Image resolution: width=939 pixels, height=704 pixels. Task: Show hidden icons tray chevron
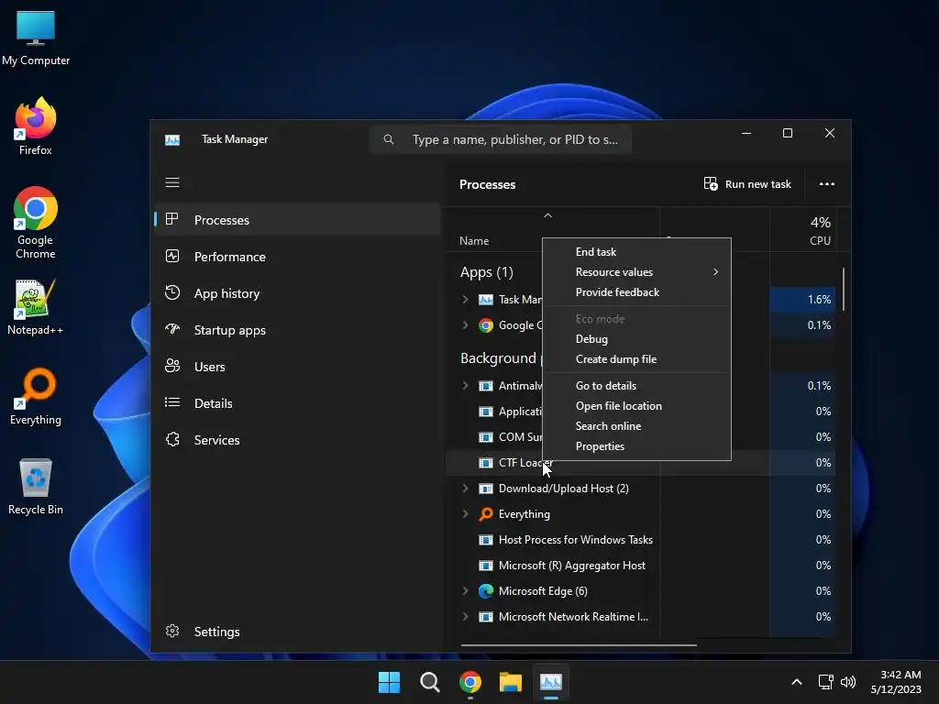point(797,682)
